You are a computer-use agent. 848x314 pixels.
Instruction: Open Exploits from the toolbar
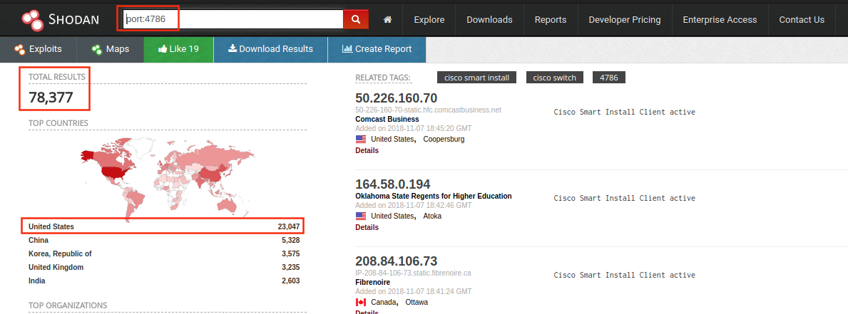coord(38,49)
